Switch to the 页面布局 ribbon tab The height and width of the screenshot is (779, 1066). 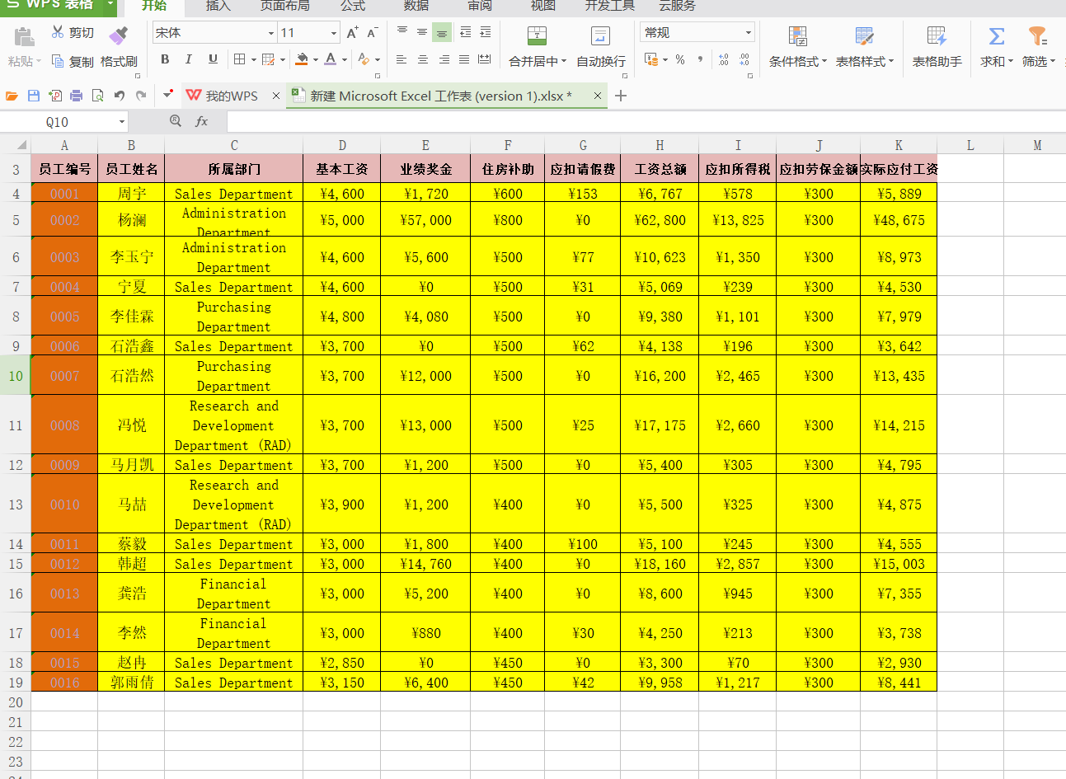click(285, 6)
